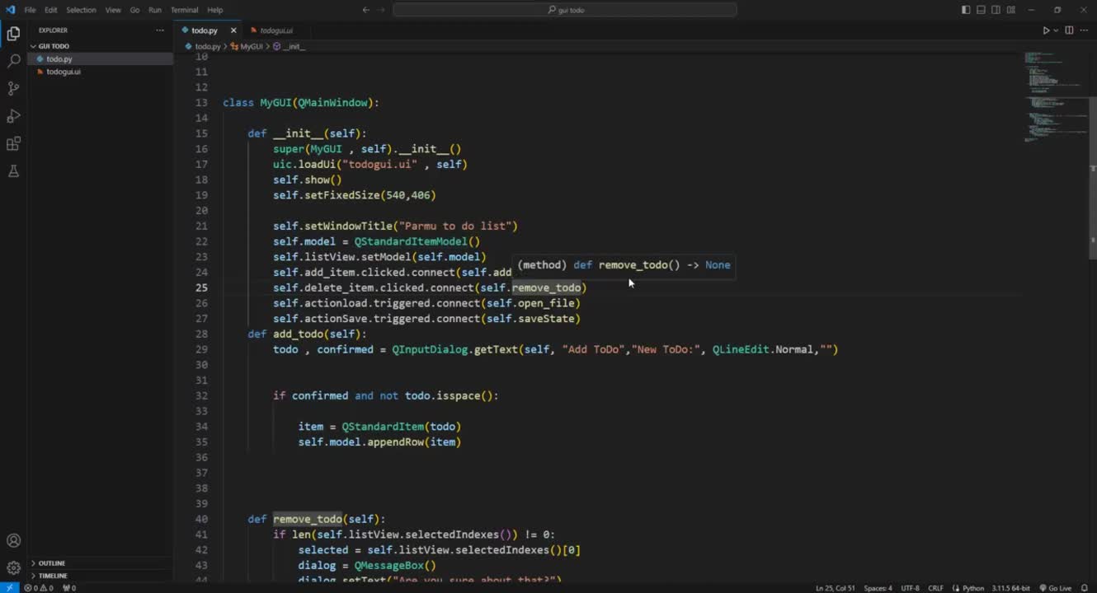Select todo.py in the Explorer tree

pyautogui.click(x=101, y=59)
